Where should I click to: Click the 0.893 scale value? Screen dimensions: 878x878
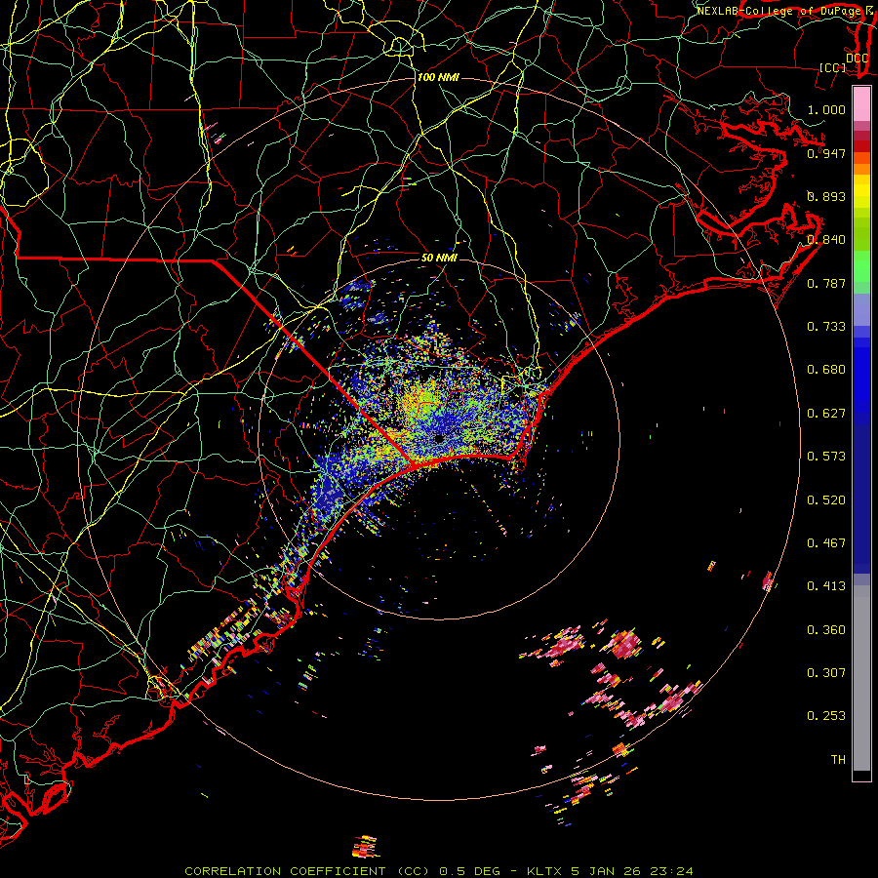click(826, 196)
